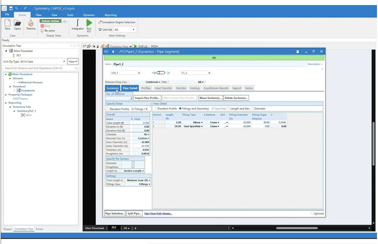The width and height of the screenshot is (378, 244).
Task: Click the Open case folder icon
Action: pos(17,23)
